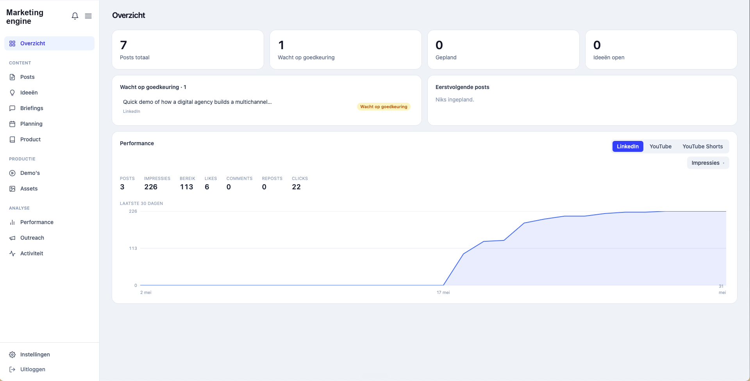
Task: Click the Ideeën lightbulb icon
Action: pyautogui.click(x=12, y=93)
